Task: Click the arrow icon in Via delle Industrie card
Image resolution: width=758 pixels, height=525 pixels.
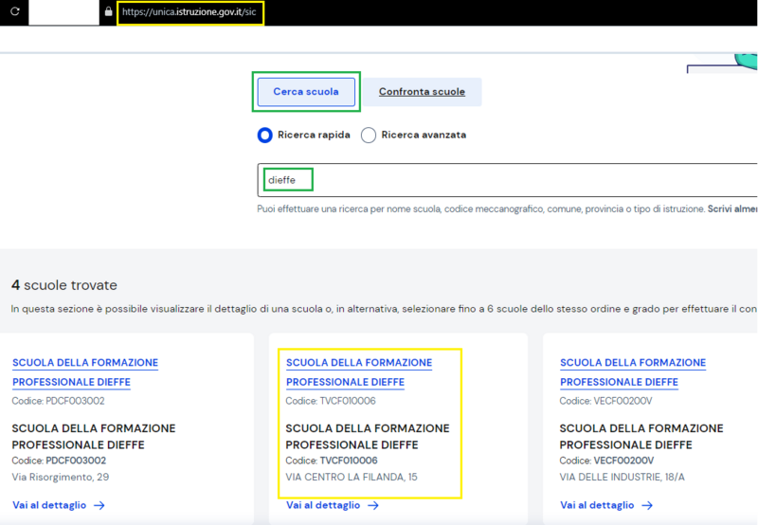Action: point(647,505)
